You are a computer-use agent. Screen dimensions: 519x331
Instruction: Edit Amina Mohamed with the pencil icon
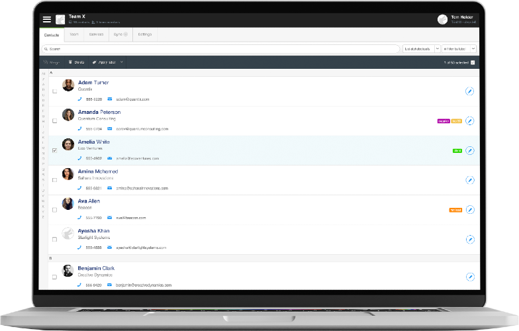(470, 180)
